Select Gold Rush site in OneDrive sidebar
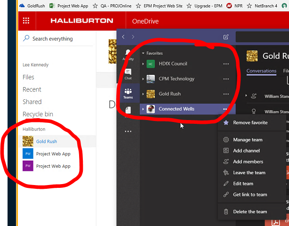The width and height of the screenshot is (289, 226). (x=57, y=141)
